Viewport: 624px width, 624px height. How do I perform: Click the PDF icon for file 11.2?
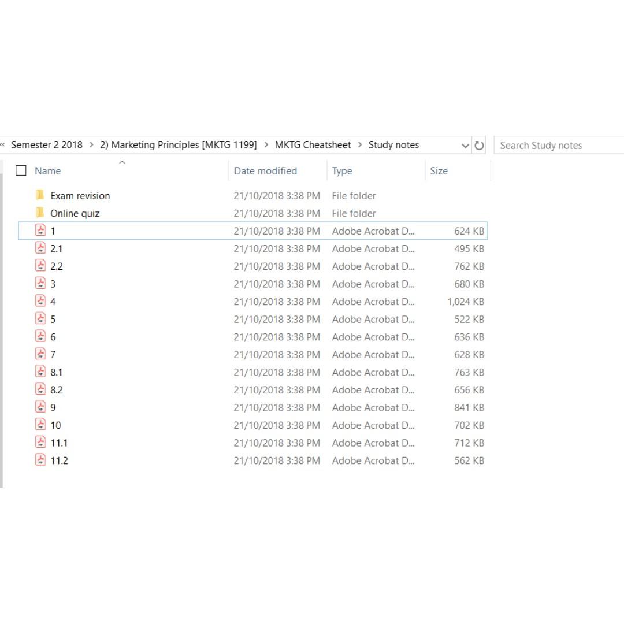point(40,460)
